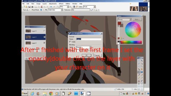The image size is (171, 96).
Task: Click the New file toolbar icon
Action: (x=24, y=7)
